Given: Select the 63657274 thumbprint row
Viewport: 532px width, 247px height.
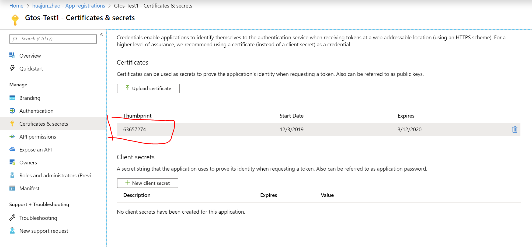Looking at the screenshot, I should tap(319, 129).
